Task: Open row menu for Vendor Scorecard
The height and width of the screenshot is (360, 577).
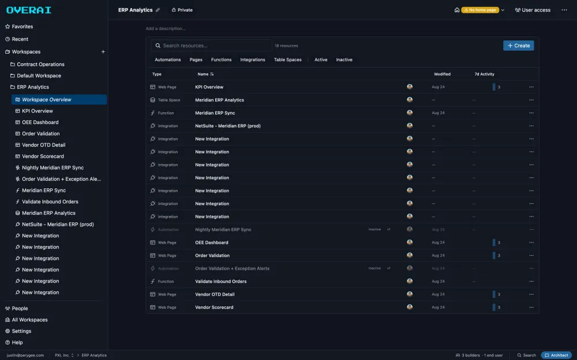Action: pos(531,307)
